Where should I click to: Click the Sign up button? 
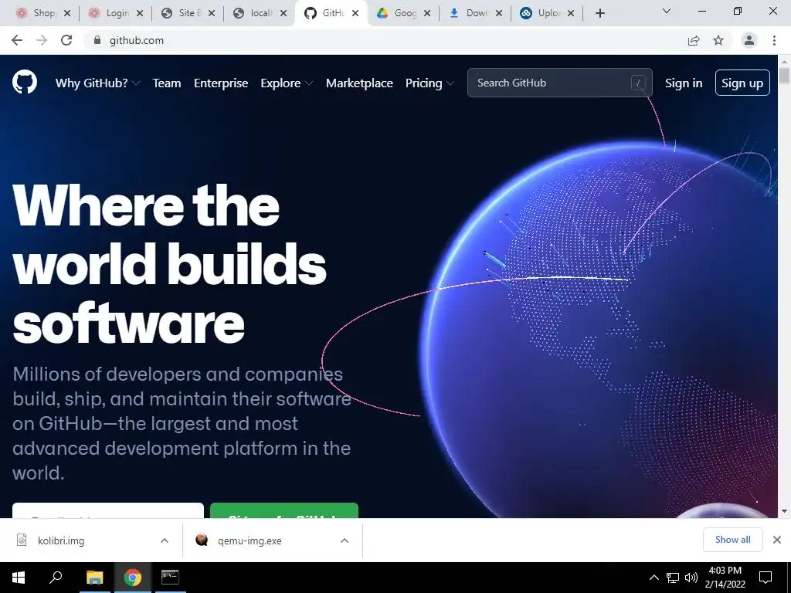point(742,83)
